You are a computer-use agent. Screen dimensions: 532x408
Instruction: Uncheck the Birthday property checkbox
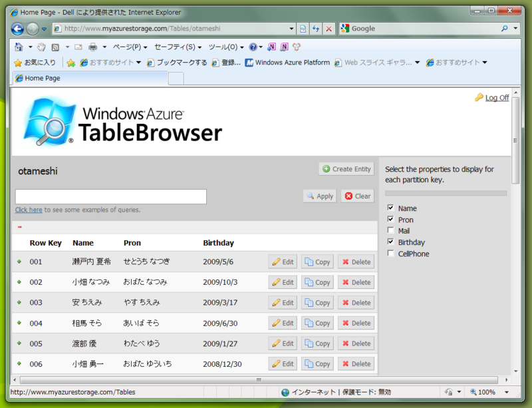(391, 242)
